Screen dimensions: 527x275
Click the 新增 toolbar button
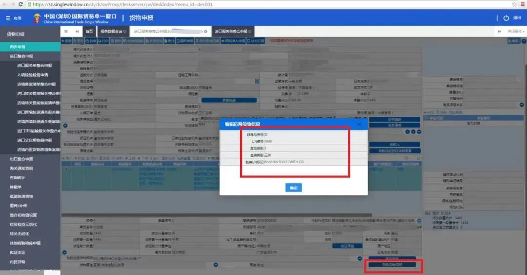point(67,41)
